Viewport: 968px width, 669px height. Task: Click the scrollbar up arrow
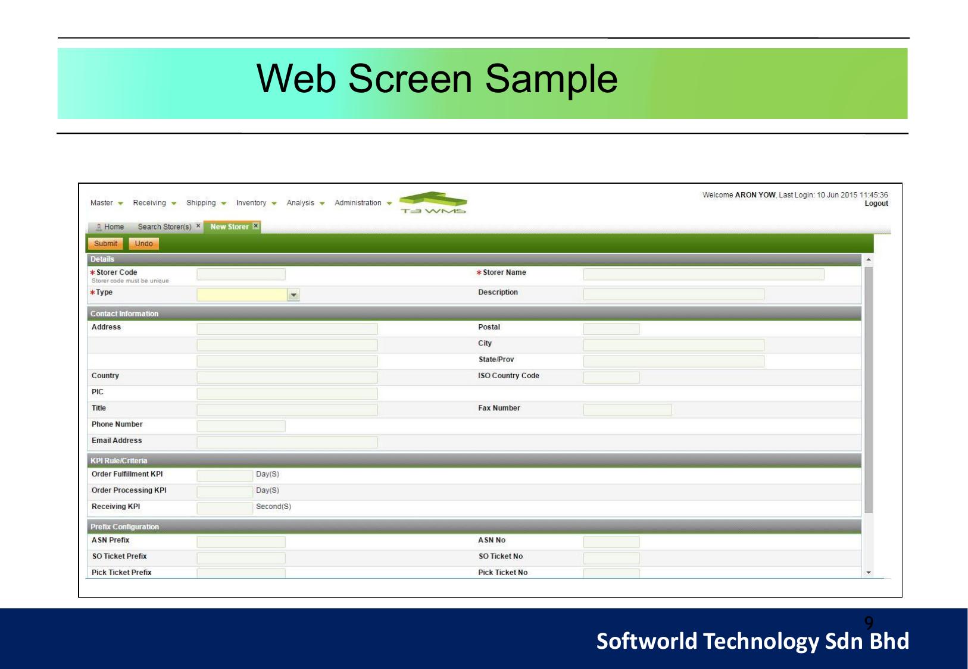pyautogui.click(x=869, y=260)
